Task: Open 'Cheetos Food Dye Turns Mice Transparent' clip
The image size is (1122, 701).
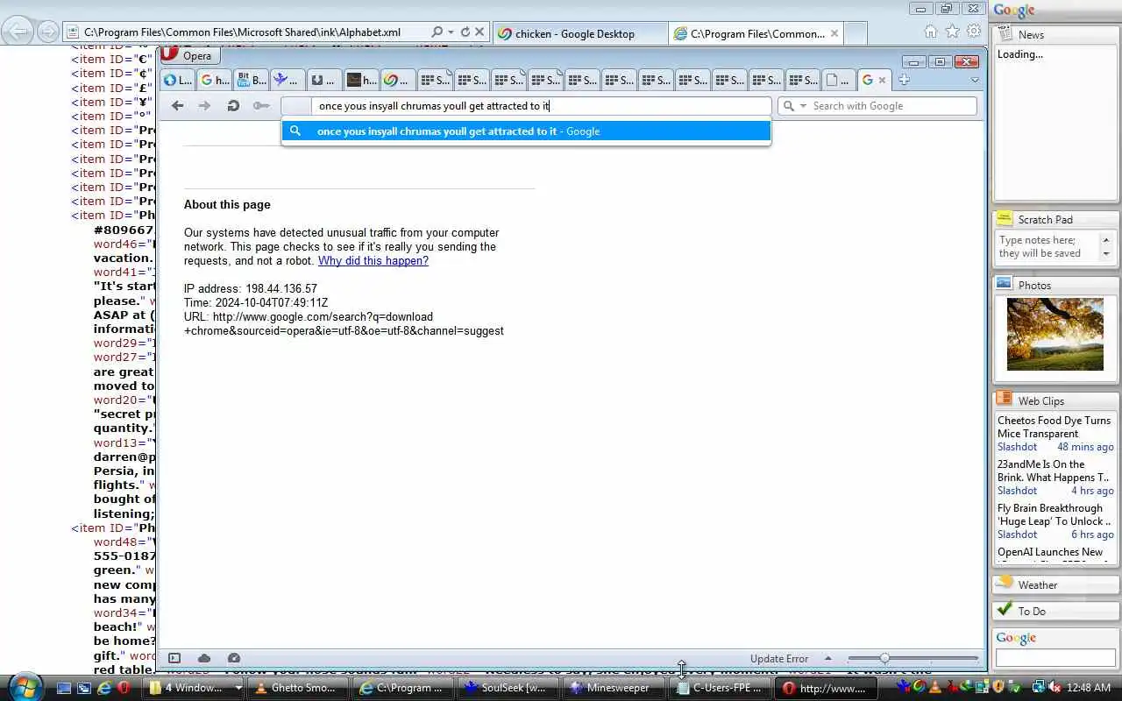Action: pyautogui.click(x=1055, y=427)
